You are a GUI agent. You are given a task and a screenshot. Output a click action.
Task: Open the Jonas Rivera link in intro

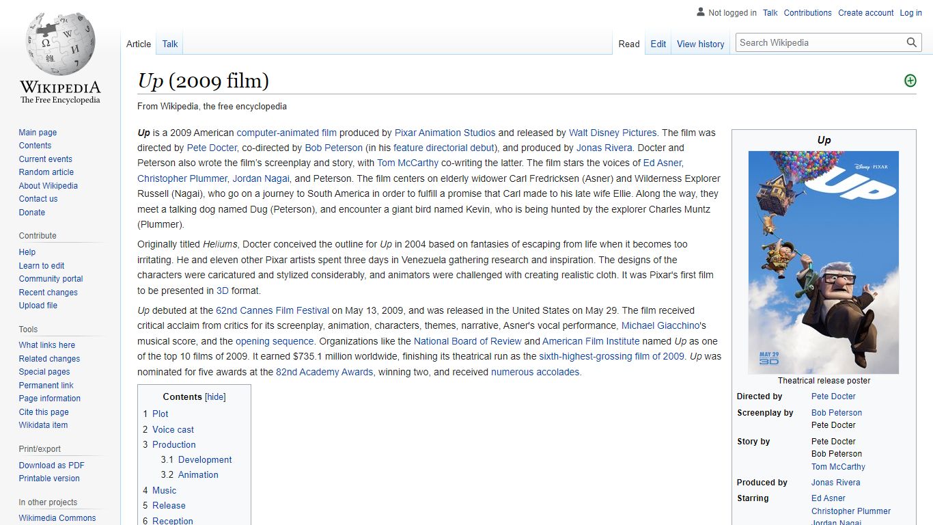point(604,148)
